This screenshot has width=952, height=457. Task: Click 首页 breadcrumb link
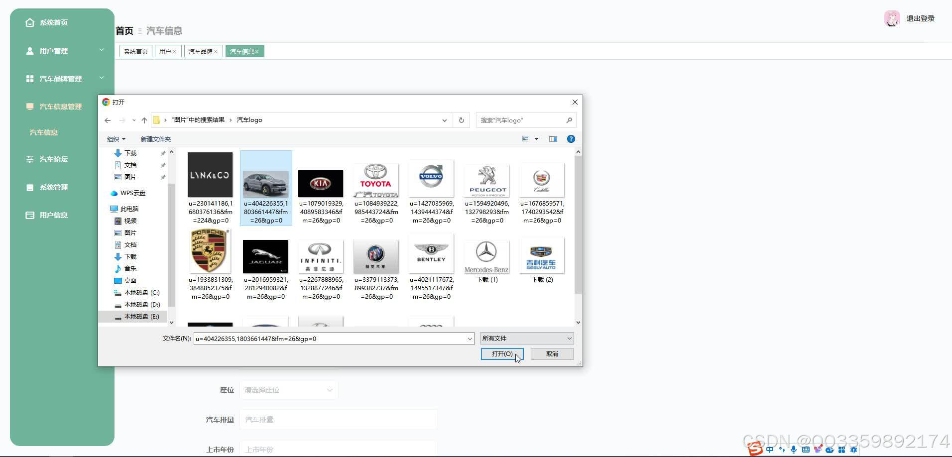point(124,31)
